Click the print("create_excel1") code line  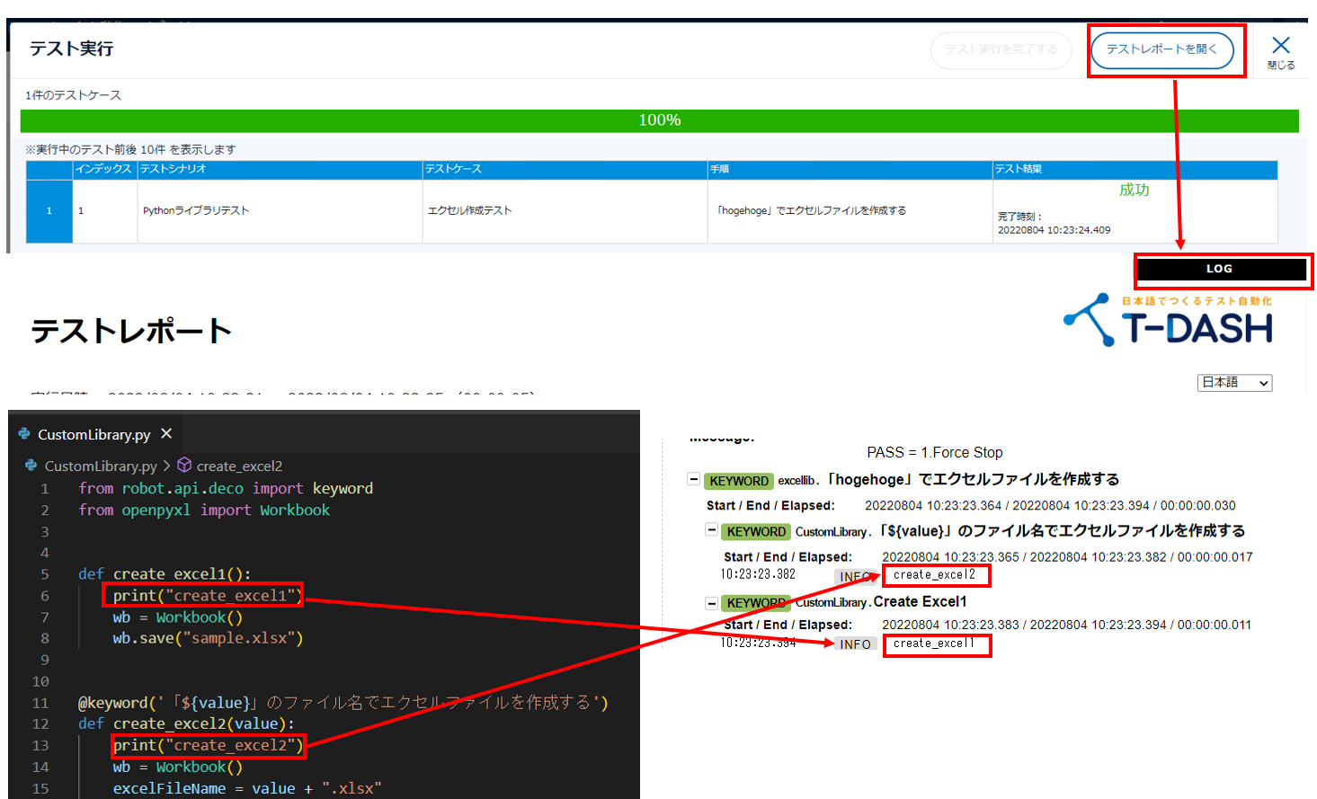pyautogui.click(x=208, y=595)
